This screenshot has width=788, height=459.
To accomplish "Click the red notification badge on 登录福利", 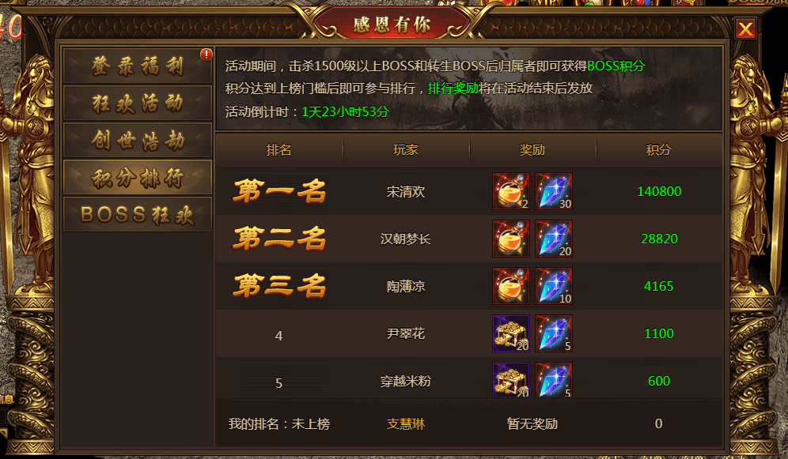I will [x=206, y=55].
